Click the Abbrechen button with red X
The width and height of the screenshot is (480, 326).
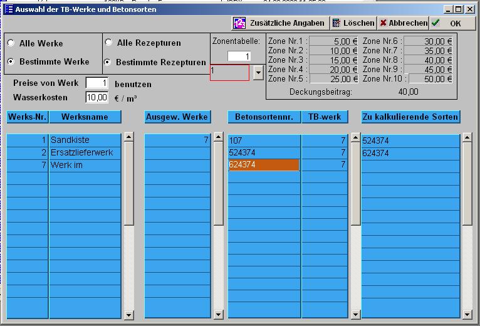[403, 23]
